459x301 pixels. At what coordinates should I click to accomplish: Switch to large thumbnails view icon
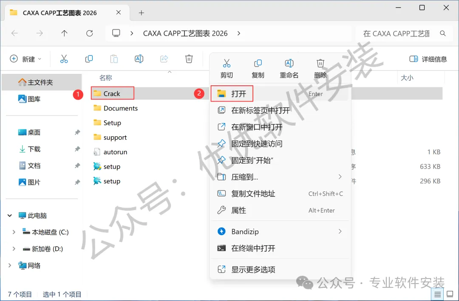click(x=450, y=294)
